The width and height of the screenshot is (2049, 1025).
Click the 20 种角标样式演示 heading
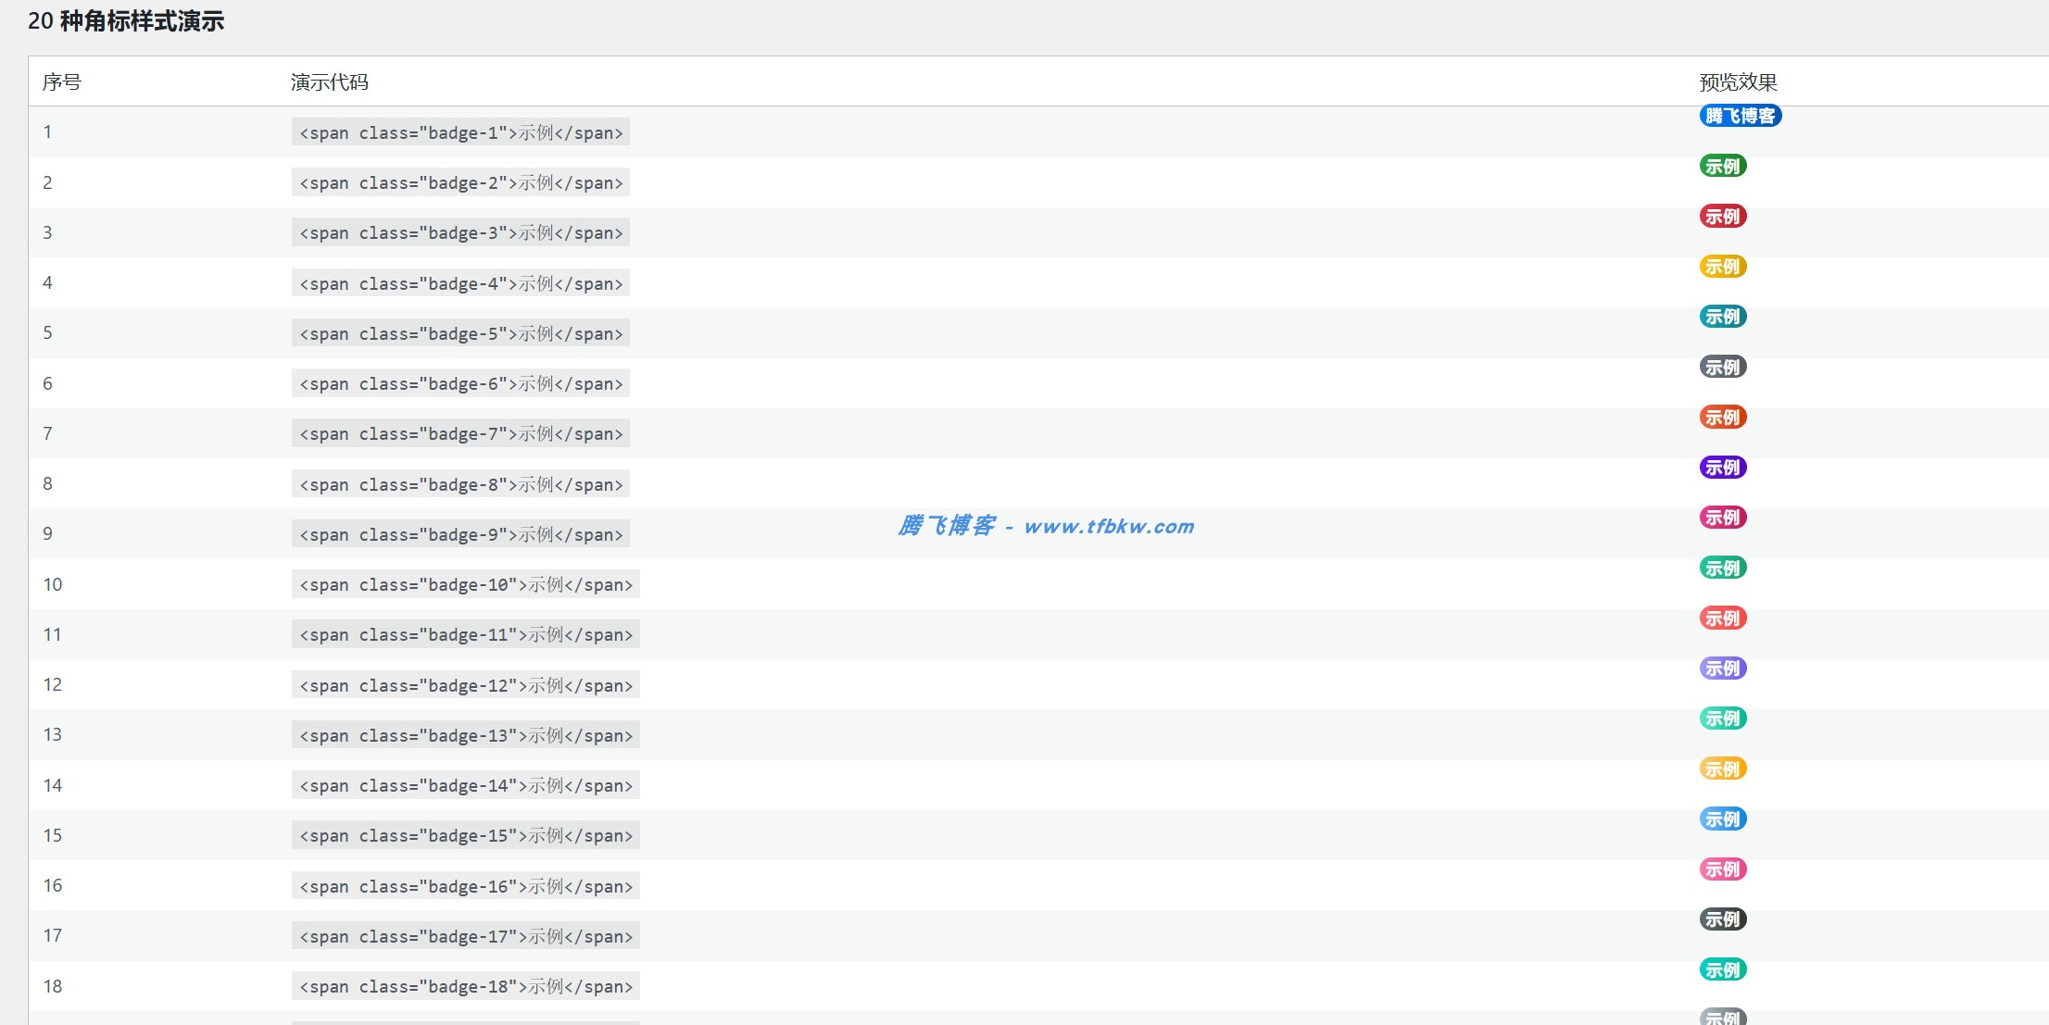click(126, 21)
